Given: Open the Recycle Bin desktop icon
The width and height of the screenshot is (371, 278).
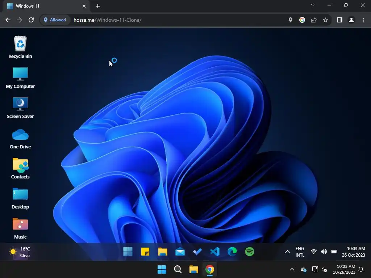Looking at the screenshot, I should click(20, 47).
